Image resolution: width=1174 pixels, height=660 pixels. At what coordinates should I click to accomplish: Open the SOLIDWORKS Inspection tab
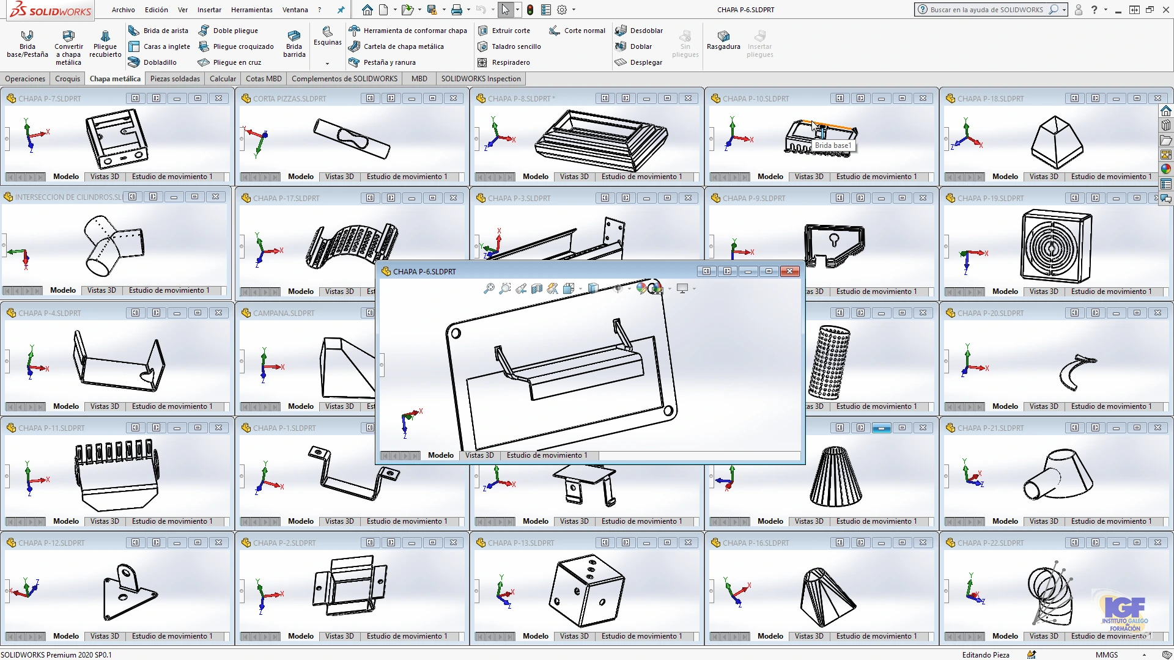click(x=481, y=78)
